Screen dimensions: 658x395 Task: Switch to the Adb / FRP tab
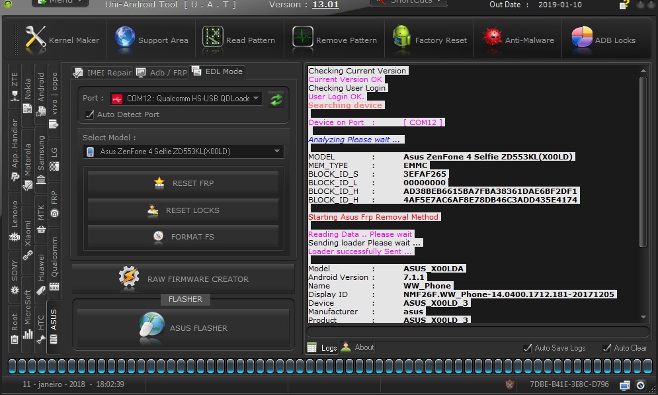tap(161, 73)
